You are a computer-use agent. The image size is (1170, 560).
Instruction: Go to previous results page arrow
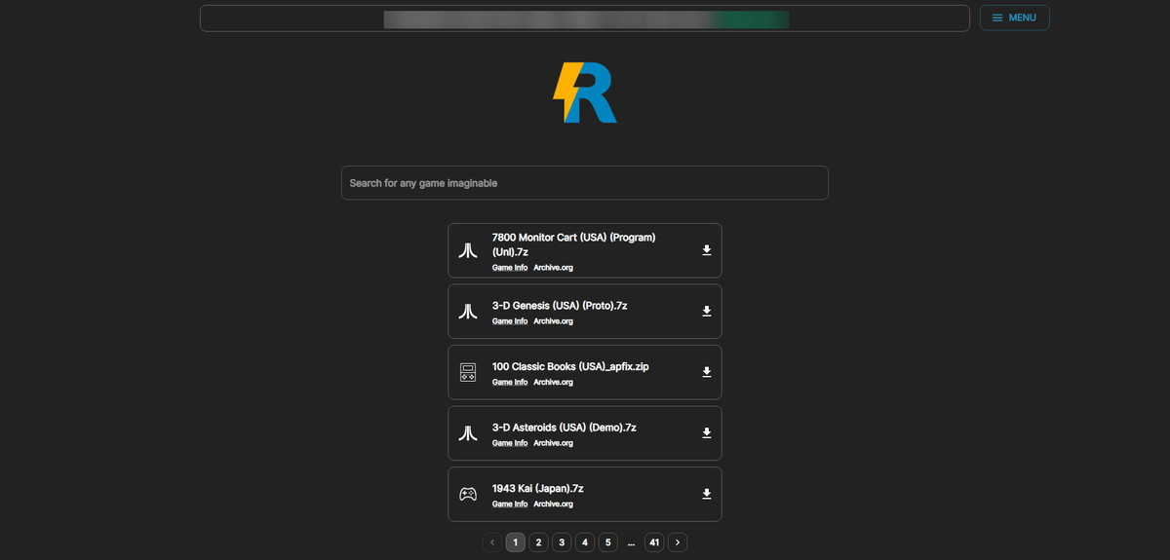[x=492, y=542]
